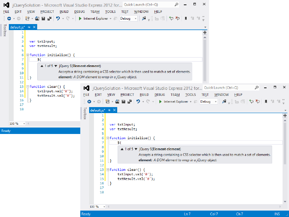Open Toolbox side panel in back window
The width and height of the screenshot is (289, 217).
pyautogui.click(x=4, y=30)
